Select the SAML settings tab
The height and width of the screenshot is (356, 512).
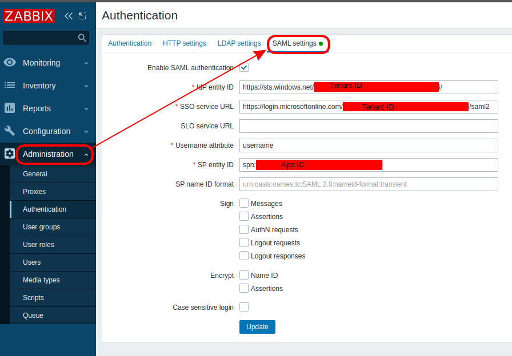(298, 43)
